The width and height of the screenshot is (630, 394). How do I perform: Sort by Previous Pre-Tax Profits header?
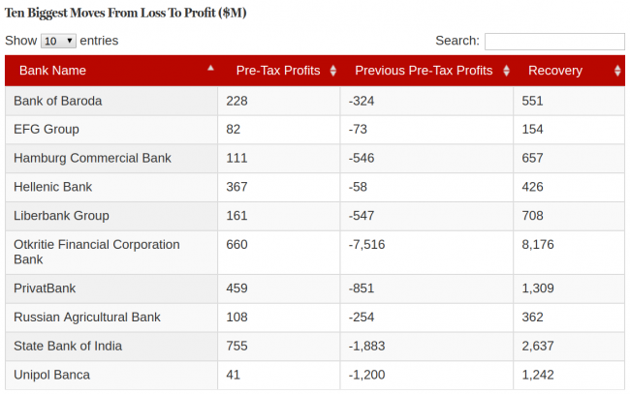pos(424,71)
